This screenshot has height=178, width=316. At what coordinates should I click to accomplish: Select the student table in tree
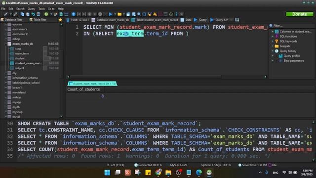click(x=20, y=58)
